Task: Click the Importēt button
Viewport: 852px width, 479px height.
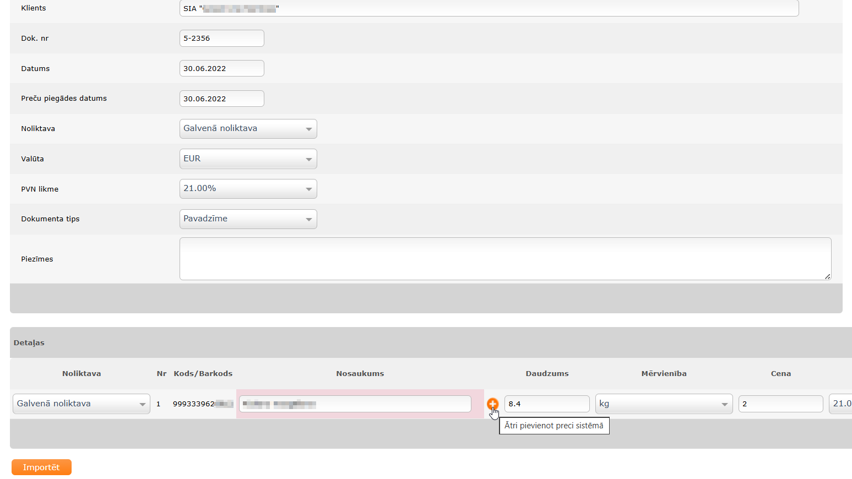Action: coord(41,467)
